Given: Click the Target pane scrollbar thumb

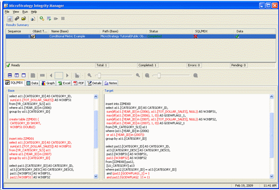Looking at the screenshot, I should 271,135.
